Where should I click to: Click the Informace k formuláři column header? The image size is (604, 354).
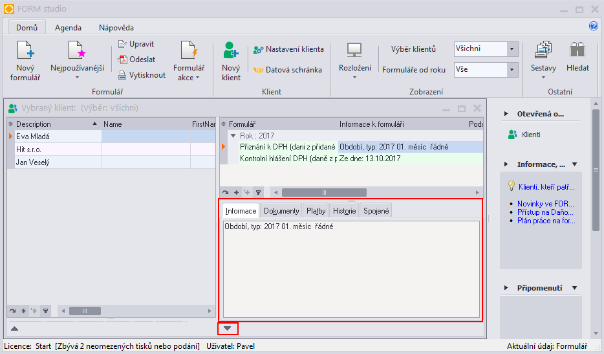(402, 124)
